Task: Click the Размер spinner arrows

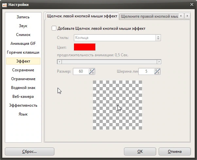Action: point(92,71)
